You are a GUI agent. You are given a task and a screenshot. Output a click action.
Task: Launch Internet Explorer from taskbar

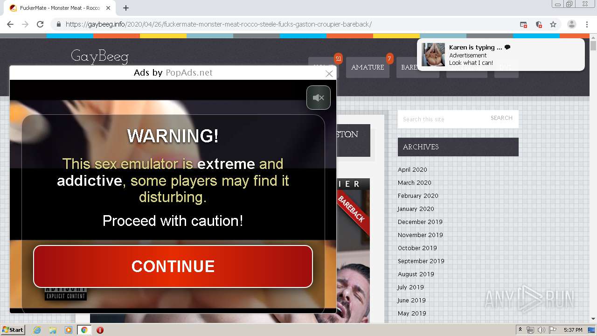[x=37, y=330]
